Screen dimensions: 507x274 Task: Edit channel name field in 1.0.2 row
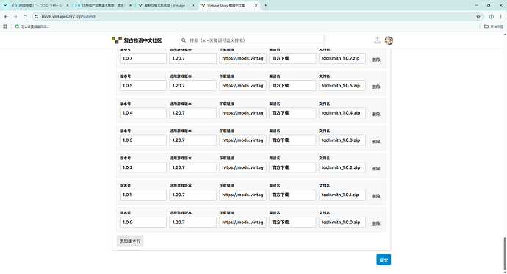292,167
